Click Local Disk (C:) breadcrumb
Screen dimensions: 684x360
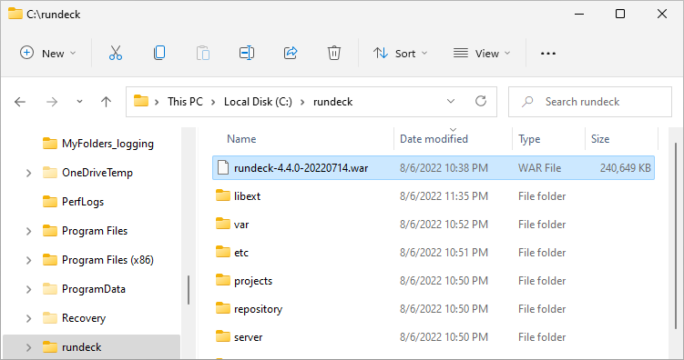pyautogui.click(x=258, y=102)
